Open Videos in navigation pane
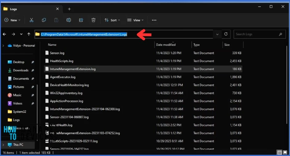This screenshot has width=290, height=156. click(17, 103)
